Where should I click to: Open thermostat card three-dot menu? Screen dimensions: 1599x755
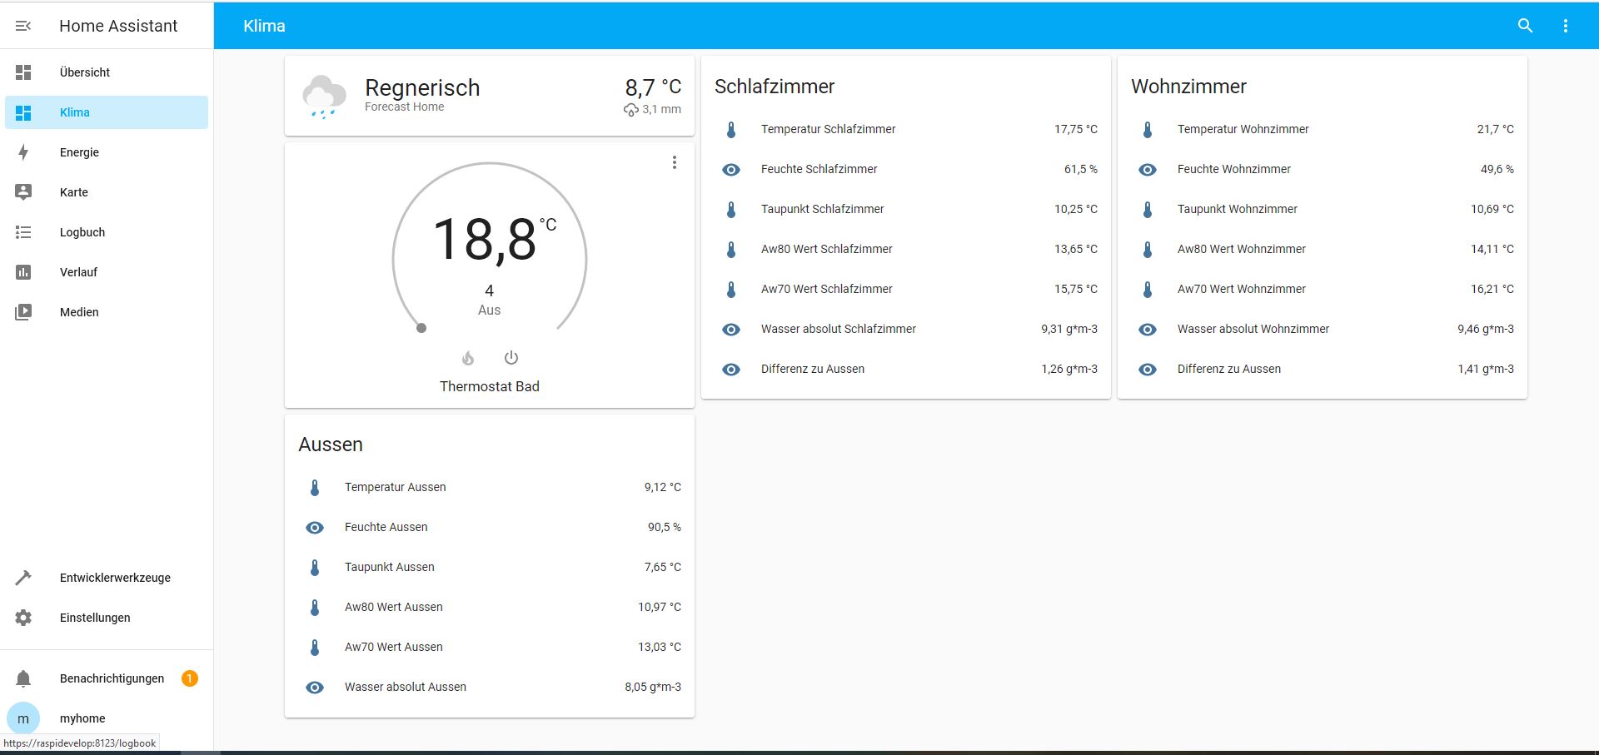point(675,162)
